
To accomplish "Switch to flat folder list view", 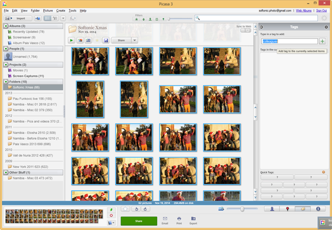I will tap(47, 19).
